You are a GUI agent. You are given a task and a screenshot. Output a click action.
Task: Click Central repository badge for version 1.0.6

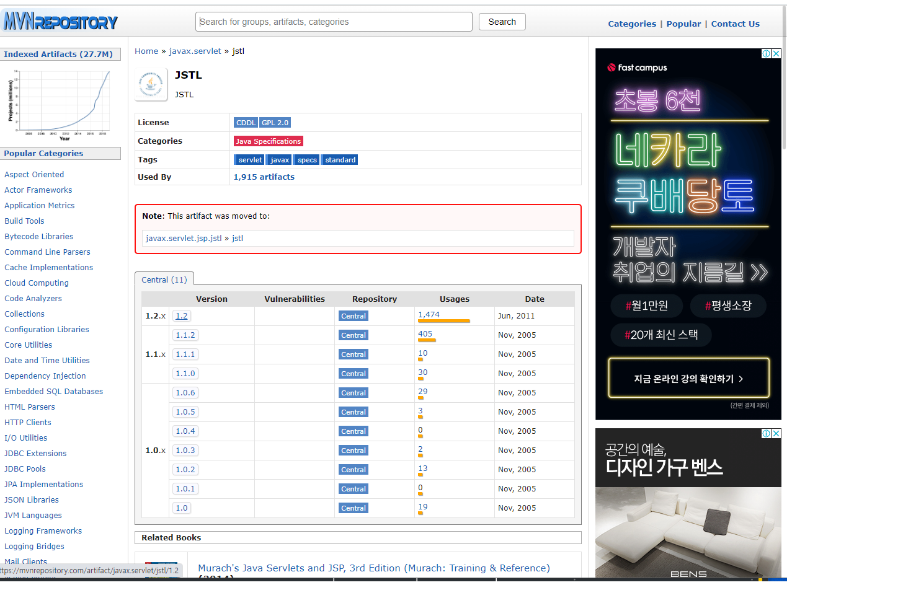(x=354, y=393)
